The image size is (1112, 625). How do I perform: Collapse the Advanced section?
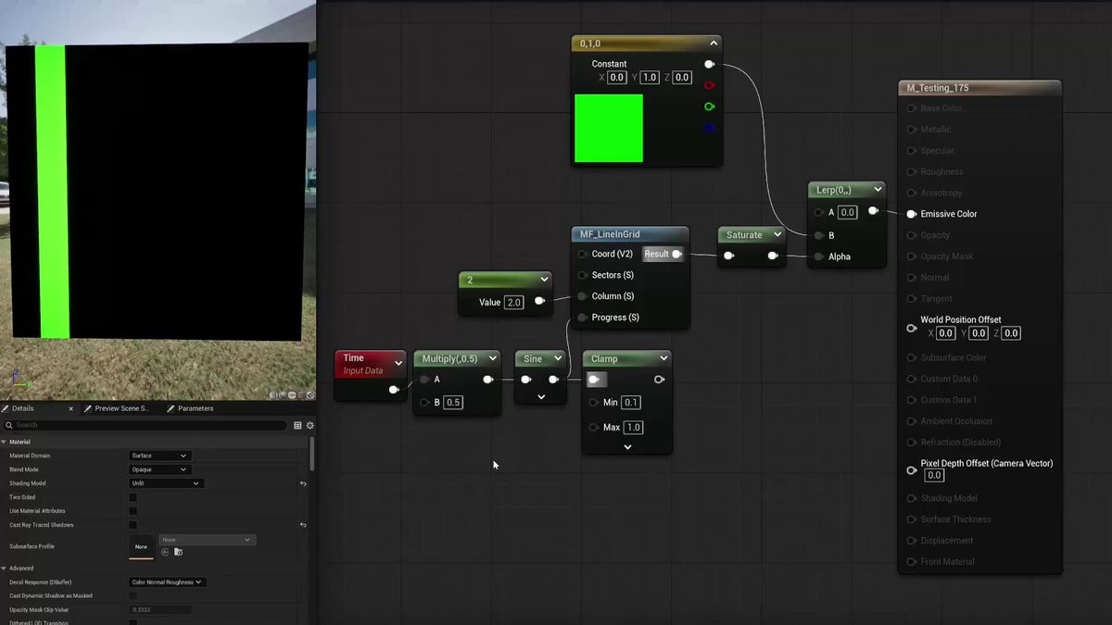point(4,569)
